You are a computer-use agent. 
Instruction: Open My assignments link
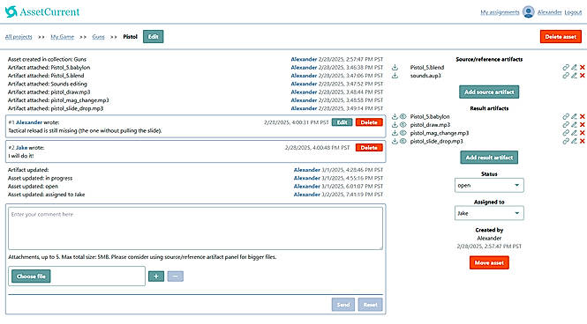500,12
